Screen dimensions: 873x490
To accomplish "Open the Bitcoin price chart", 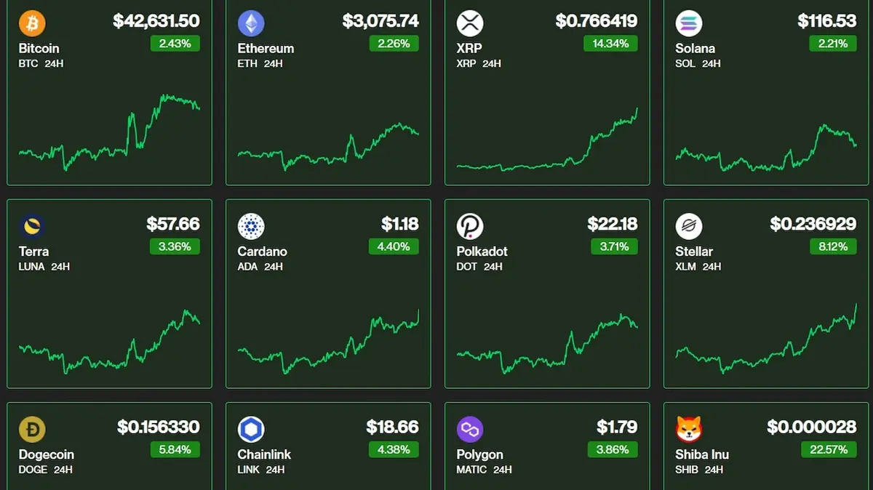I will 109,132.
